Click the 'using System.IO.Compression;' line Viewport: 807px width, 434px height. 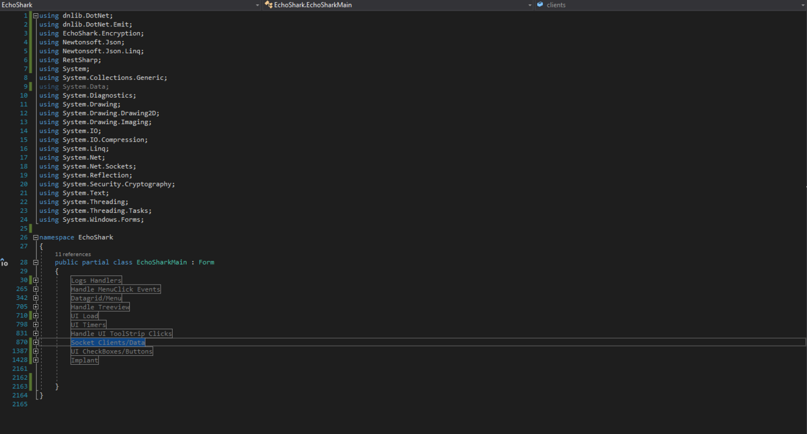tap(93, 140)
